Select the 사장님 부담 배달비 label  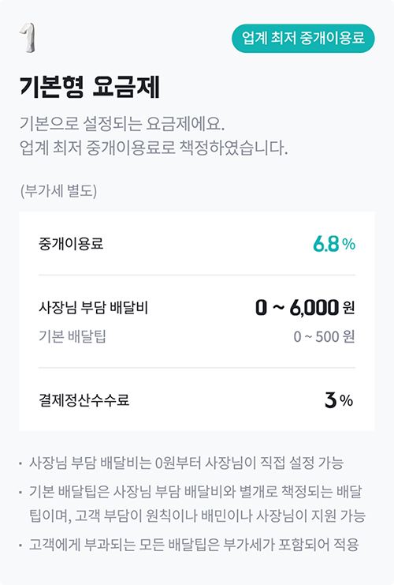pos(94,308)
